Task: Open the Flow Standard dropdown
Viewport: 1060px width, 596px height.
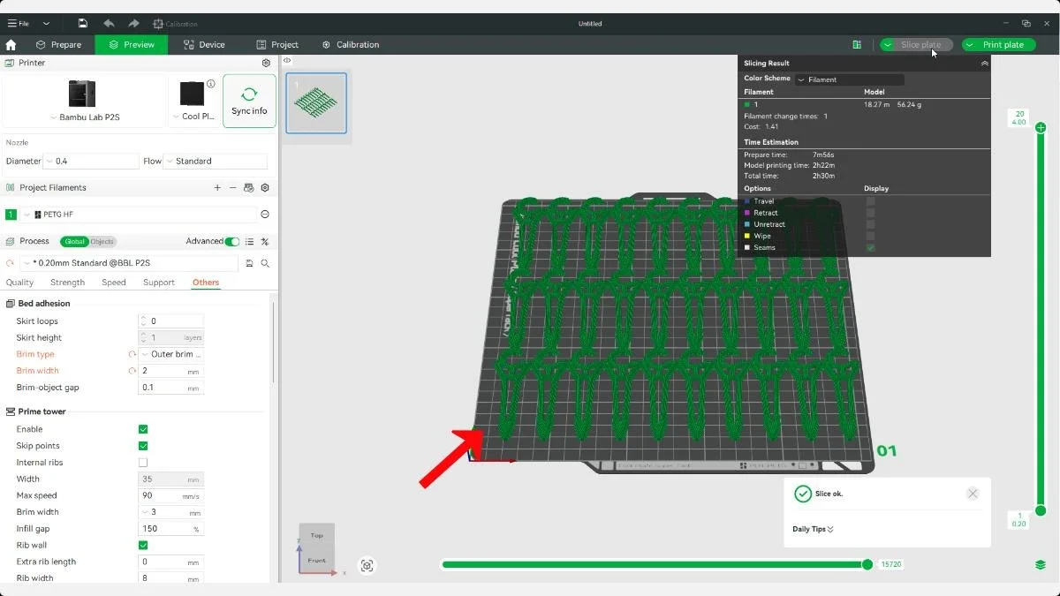Action: (x=216, y=162)
